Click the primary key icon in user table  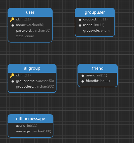[12, 20]
